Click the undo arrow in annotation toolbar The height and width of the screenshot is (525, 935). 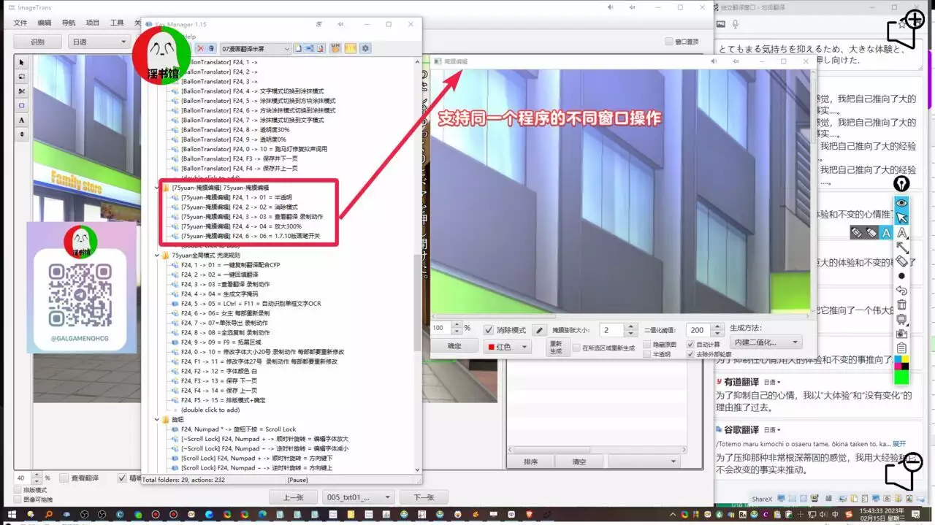point(902,291)
